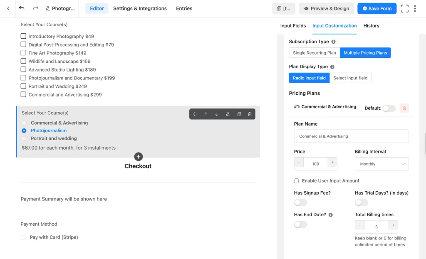
Task: Check Commercial and Advertising $299
Action: (23, 94)
